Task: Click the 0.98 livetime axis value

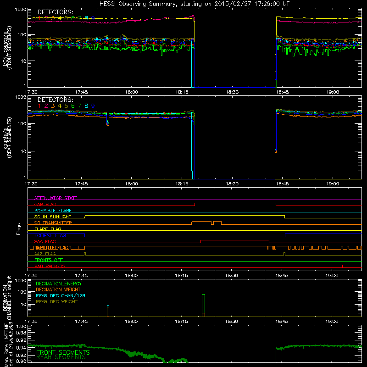Action: [x=21, y=333]
